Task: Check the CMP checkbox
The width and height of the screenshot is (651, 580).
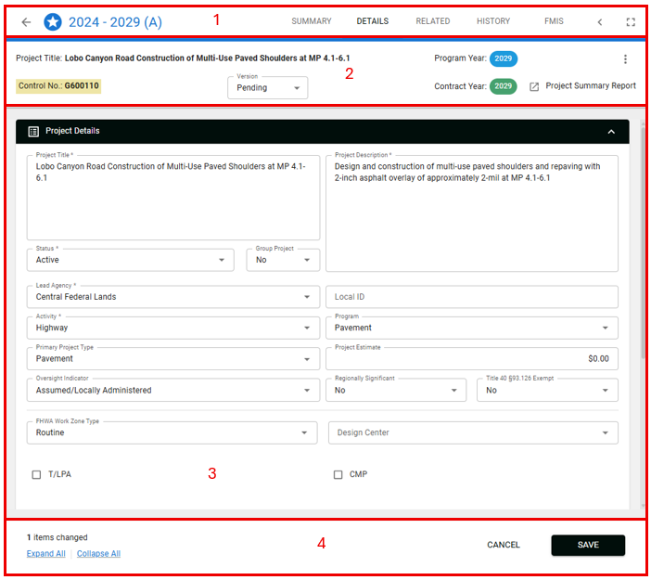Action: 338,474
